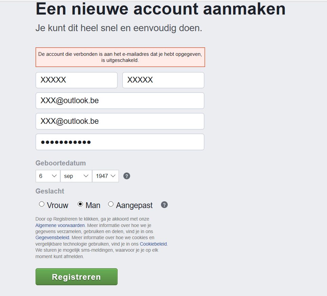Click the gender help question mark icon
The height and width of the screenshot is (296, 327).
point(164,205)
